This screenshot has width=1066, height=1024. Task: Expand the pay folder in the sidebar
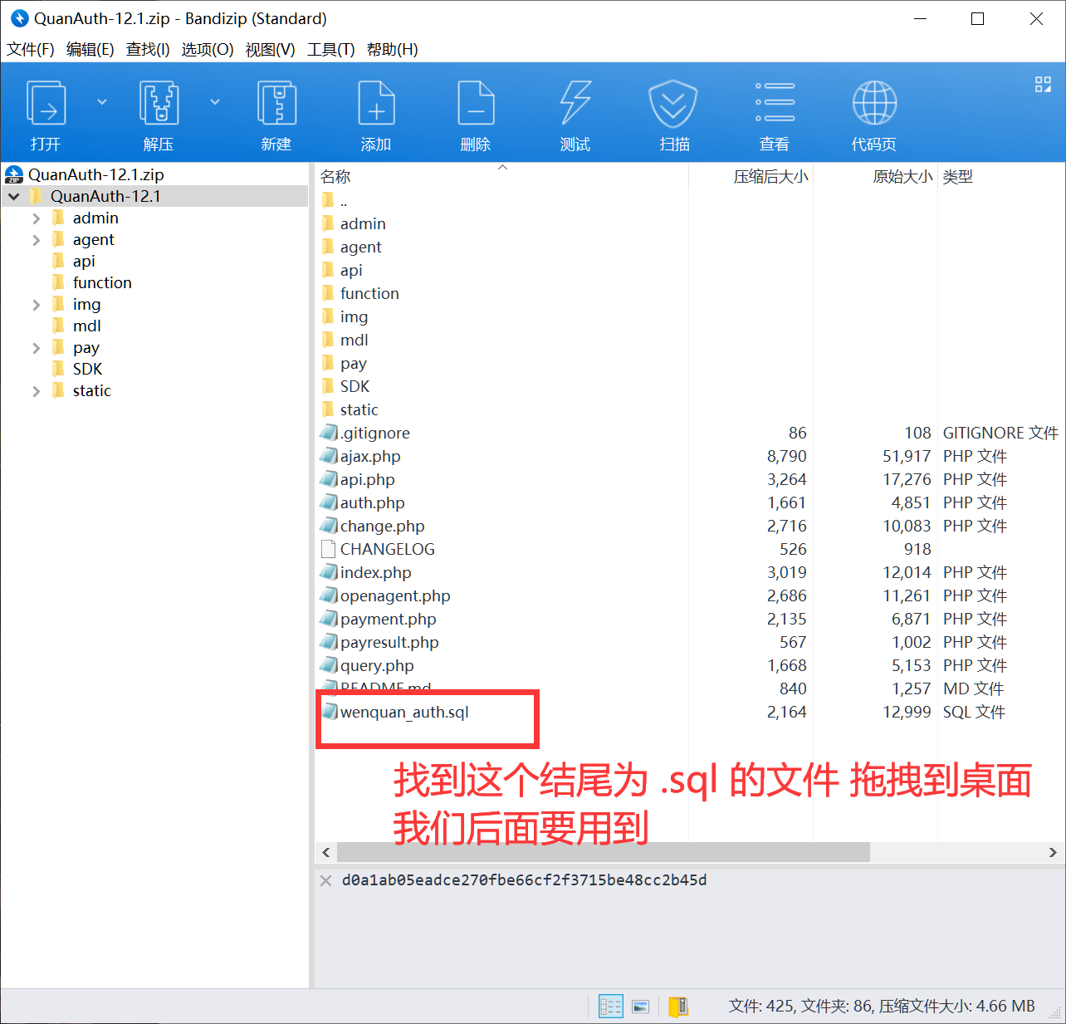(37, 347)
